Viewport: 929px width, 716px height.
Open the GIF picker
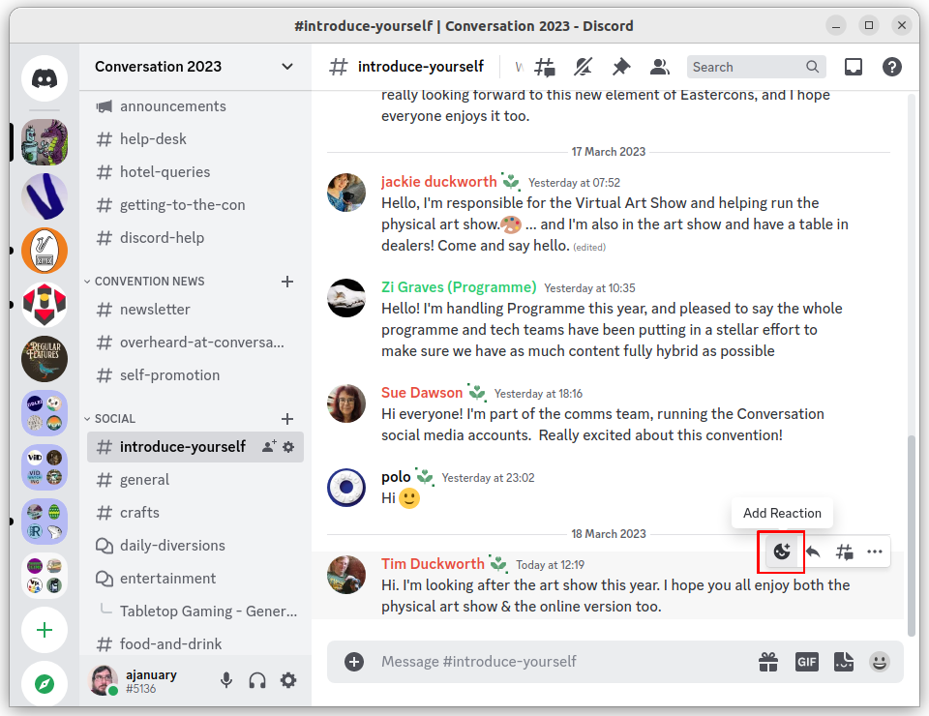[x=806, y=662]
